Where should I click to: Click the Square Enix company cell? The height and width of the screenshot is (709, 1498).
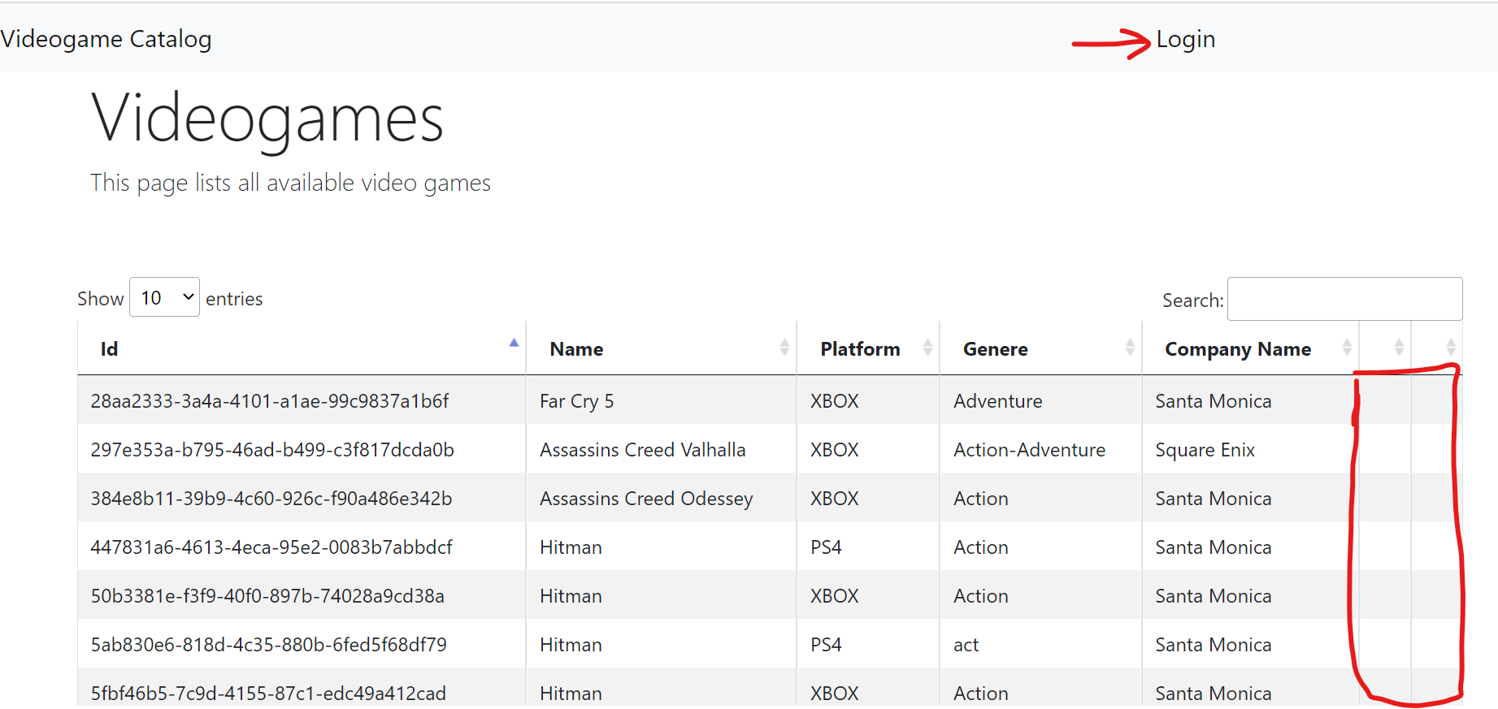pos(1205,450)
